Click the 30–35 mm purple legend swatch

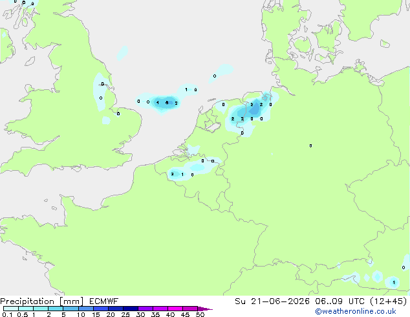click(146, 309)
